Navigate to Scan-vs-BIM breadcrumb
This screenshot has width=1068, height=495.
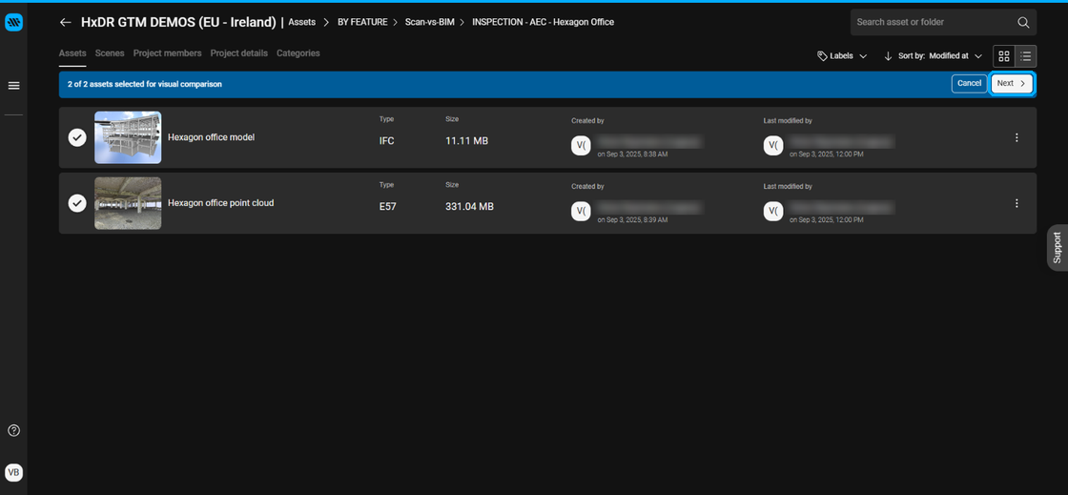(430, 23)
